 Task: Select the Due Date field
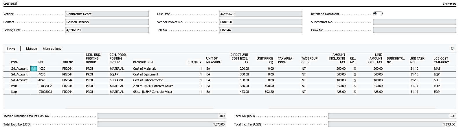(x=260, y=14)
